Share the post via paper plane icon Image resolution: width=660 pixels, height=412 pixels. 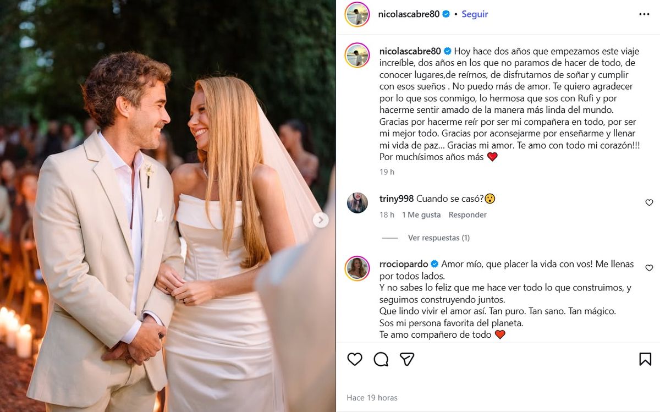[407, 359]
